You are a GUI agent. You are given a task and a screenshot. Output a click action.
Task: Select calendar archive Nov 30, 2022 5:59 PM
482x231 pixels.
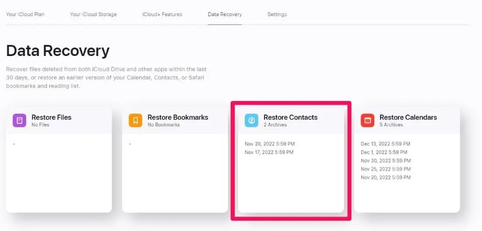pyautogui.click(x=386, y=161)
